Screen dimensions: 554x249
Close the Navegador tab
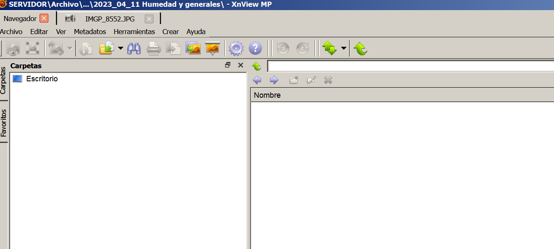pos(44,19)
